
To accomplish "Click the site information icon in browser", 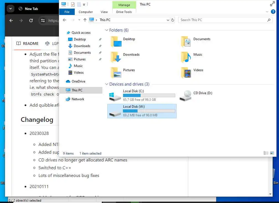I will (43, 20).
